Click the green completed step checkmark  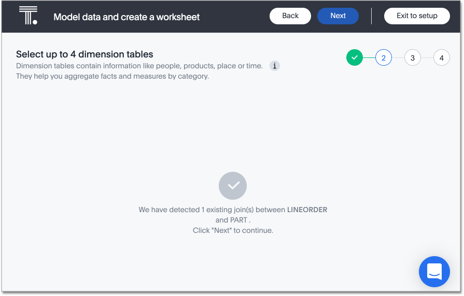click(355, 57)
